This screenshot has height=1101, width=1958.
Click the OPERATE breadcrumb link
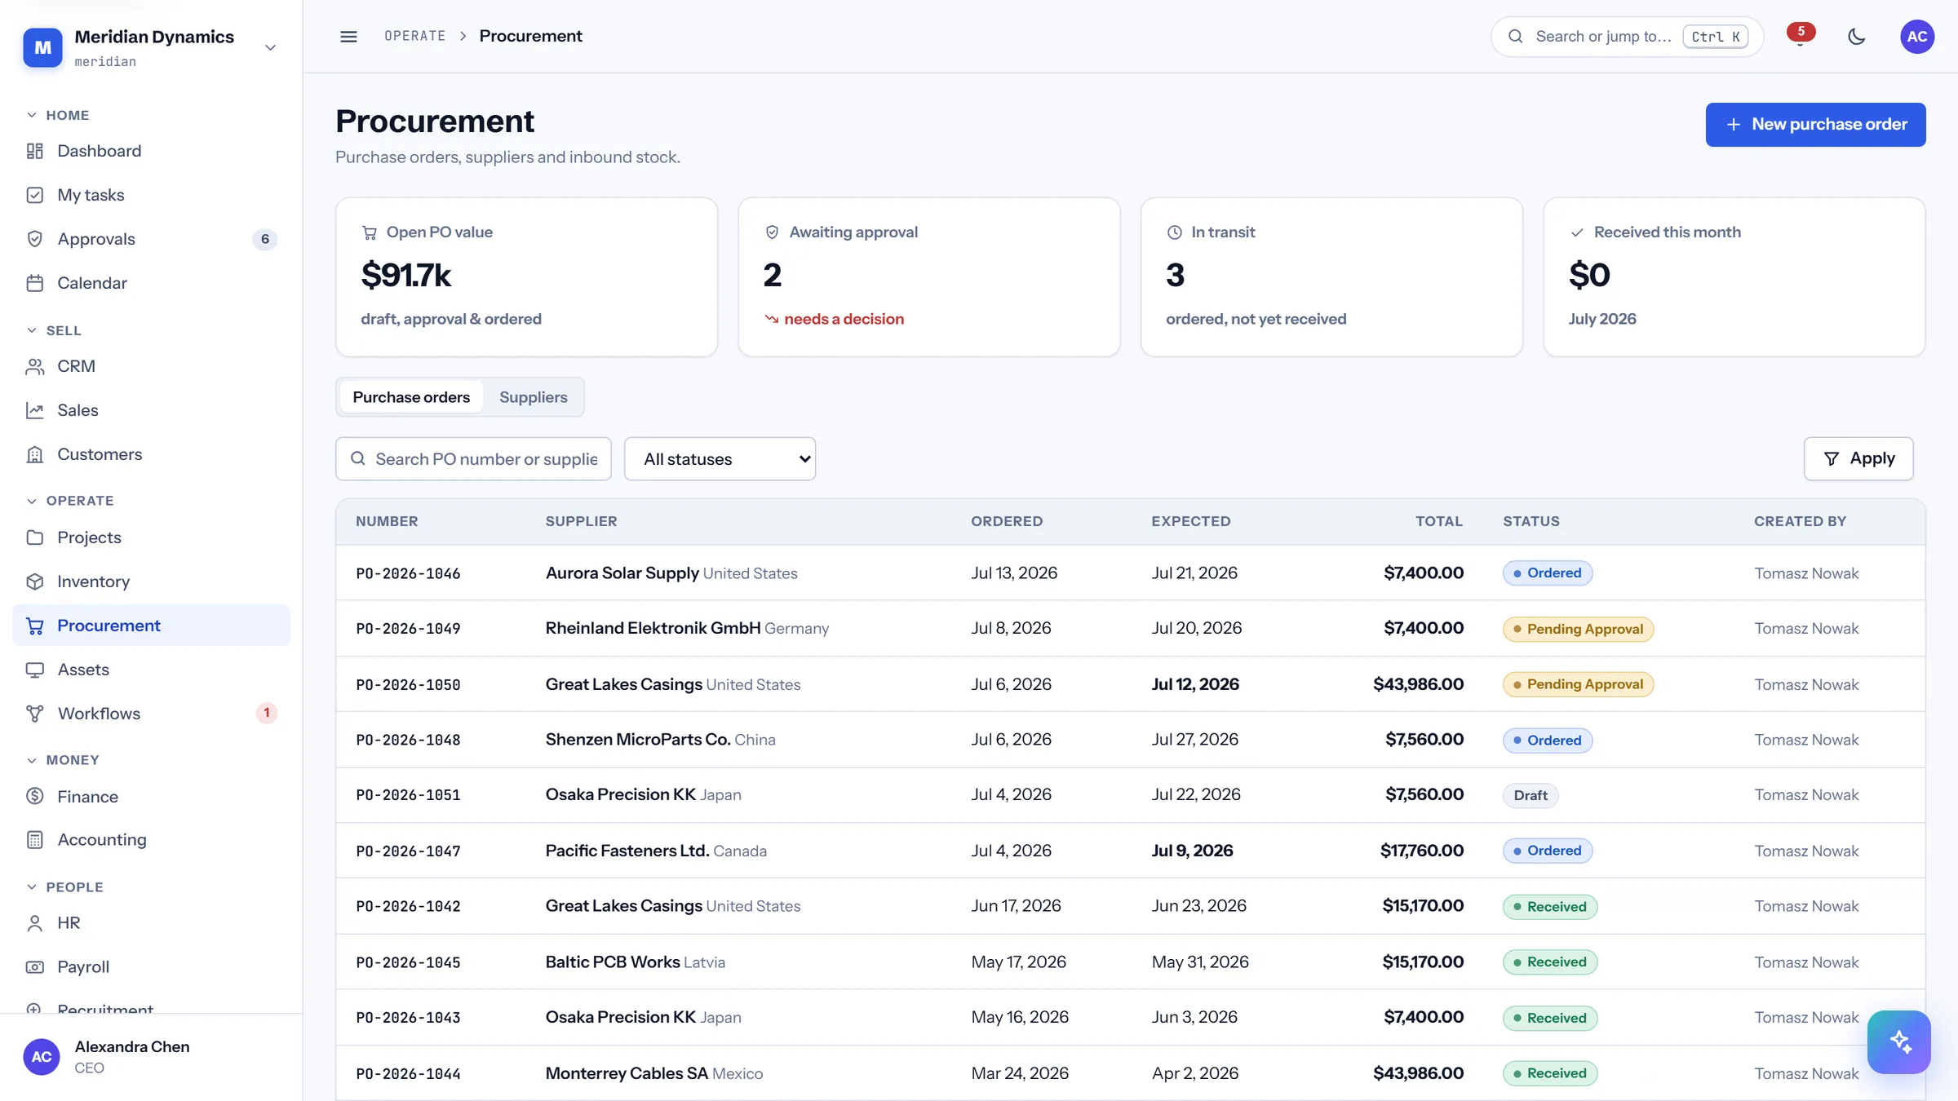click(415, 36)
